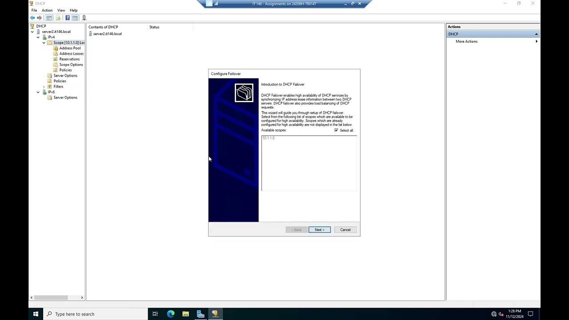Open Windows Start menu

[36, 314]
